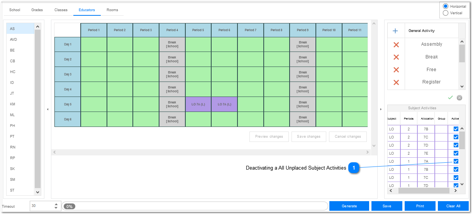Select educator HC in the list
473x215 pixels.
(x=20, y=72)
